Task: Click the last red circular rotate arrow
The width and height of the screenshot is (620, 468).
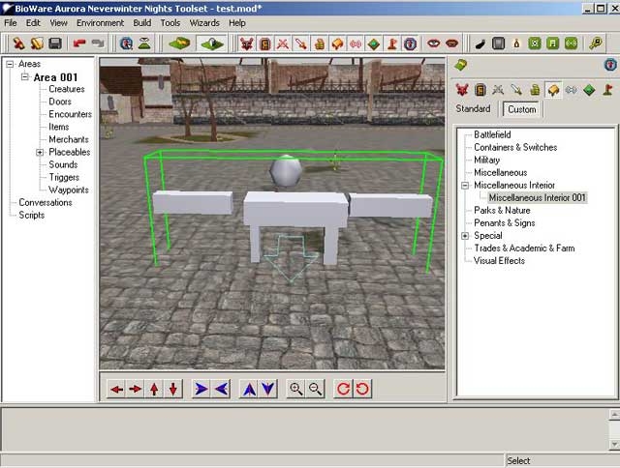Action: [362, 389]
